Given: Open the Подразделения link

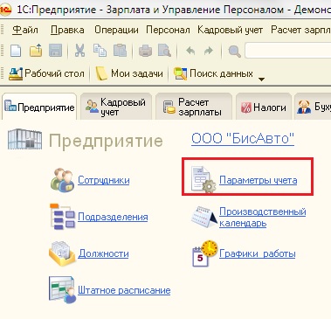Looking at the screenshot, I should tap(113, 217).
